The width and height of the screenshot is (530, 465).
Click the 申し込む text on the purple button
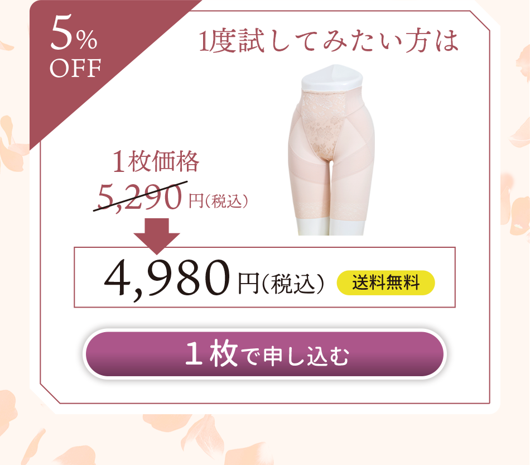306,356
